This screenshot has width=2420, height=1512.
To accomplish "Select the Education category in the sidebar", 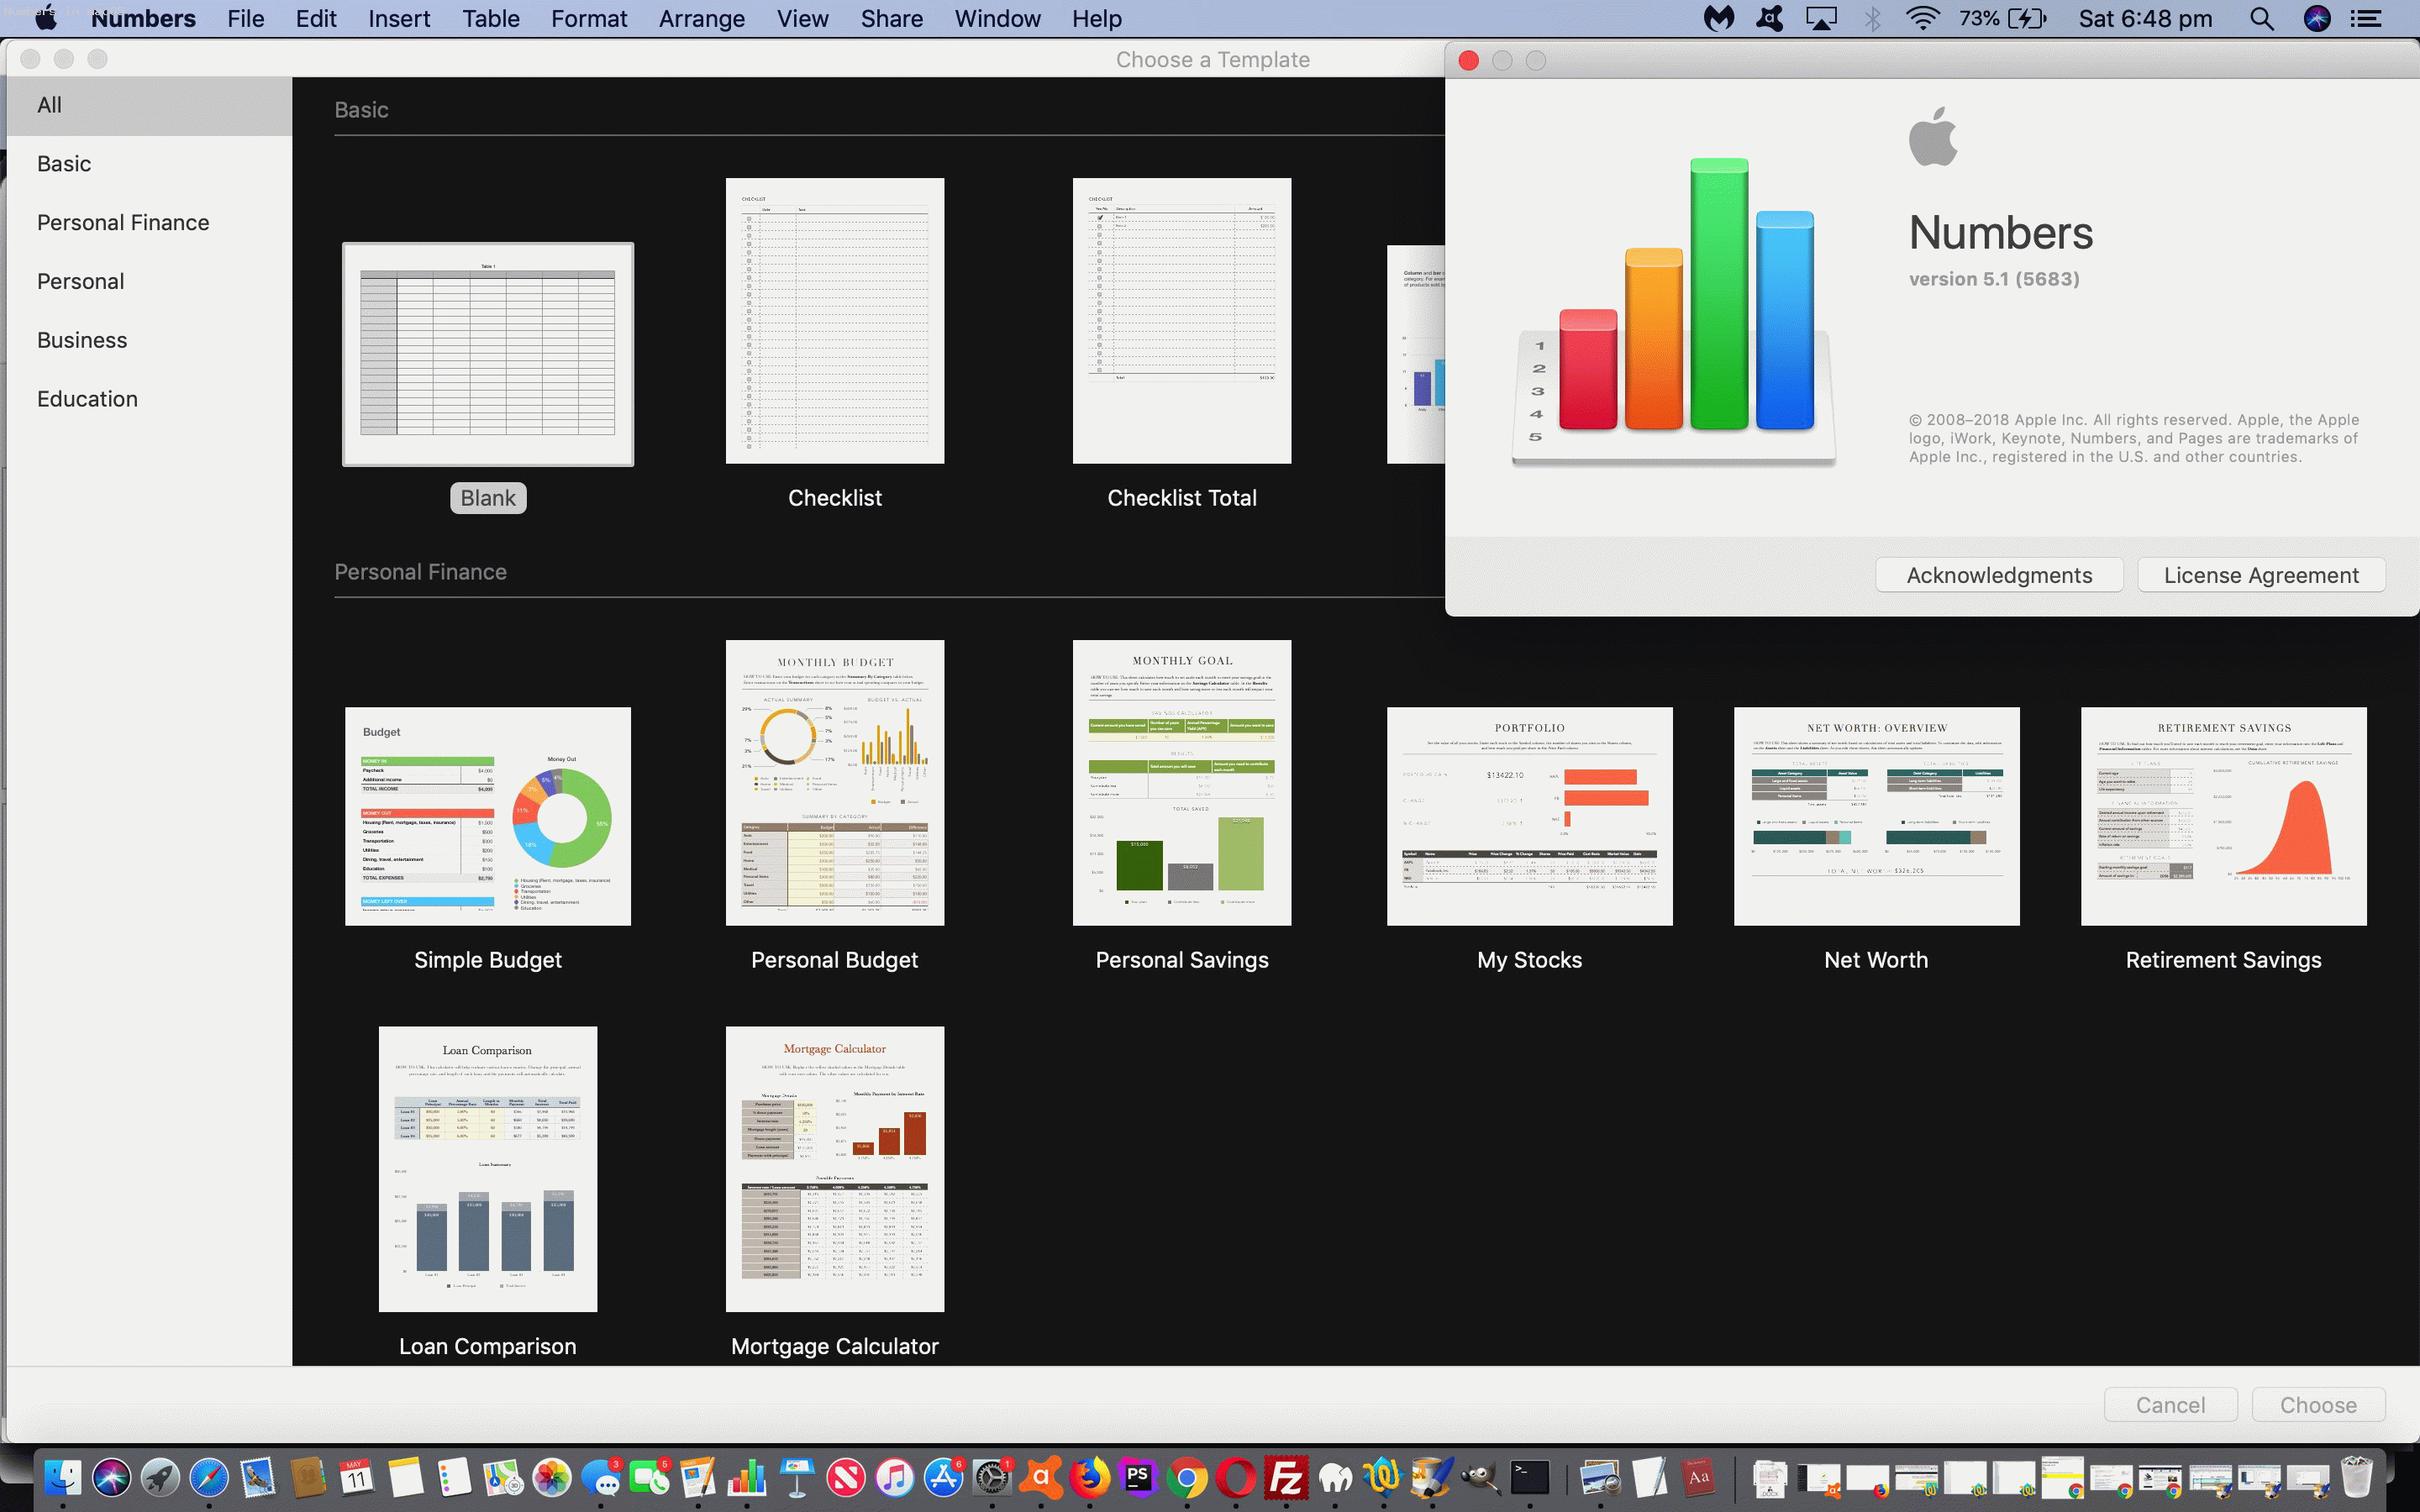I will [x=150, y=399].
